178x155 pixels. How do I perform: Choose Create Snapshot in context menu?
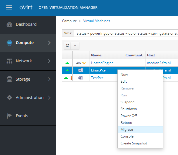coord(134,143)
